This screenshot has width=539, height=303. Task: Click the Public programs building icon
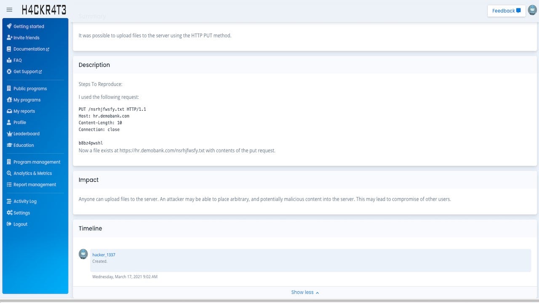[x=9, y=88]
